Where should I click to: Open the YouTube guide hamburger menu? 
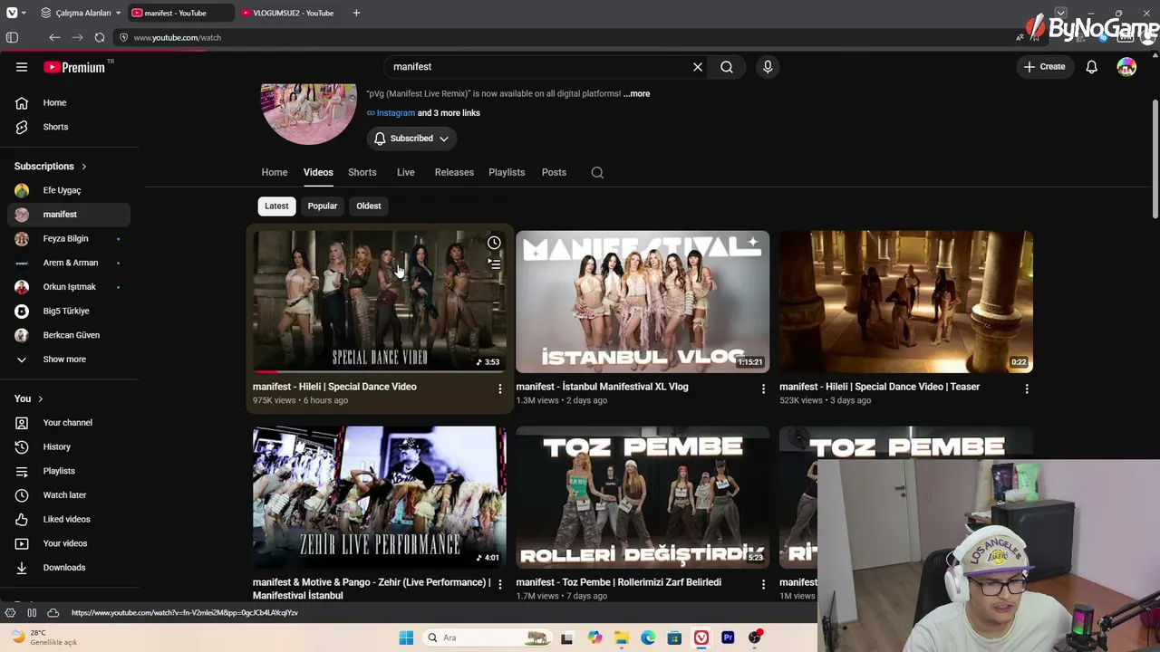click(x=22, y=67)
